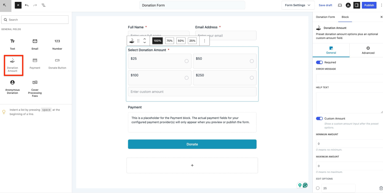The image size is (383, 193).
Task: Click the Astra logo icon in the header
Action: 348,5
